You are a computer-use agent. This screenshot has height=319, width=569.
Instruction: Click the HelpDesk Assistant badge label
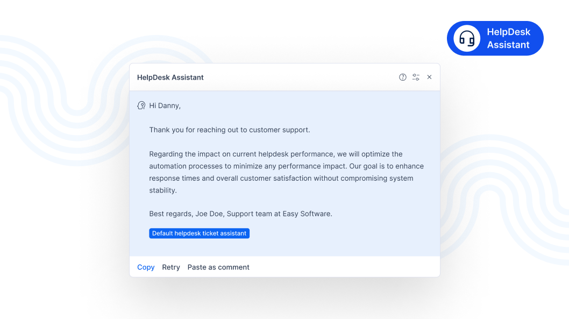coord(508,39)
